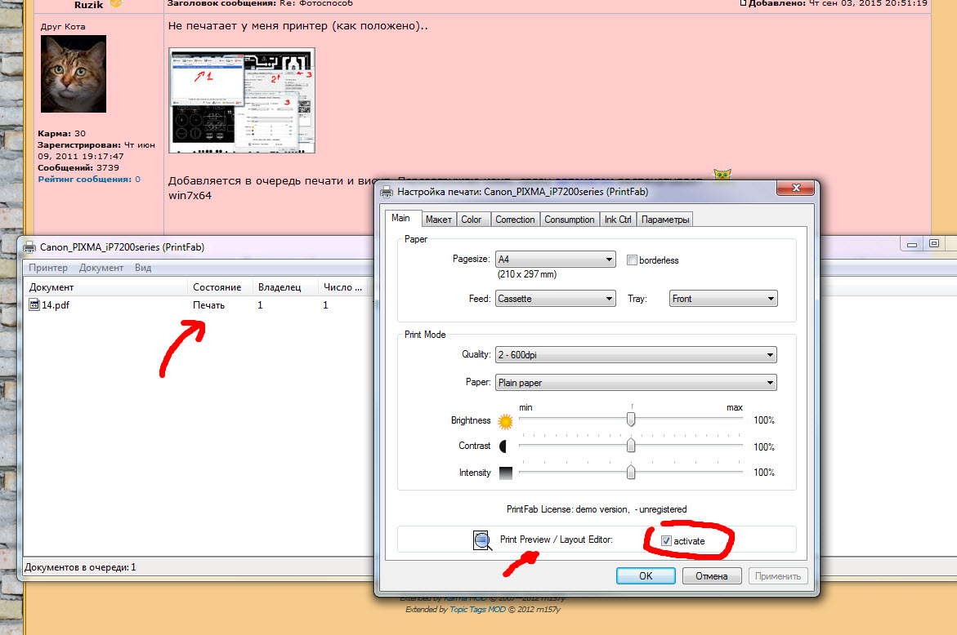Sort by the Состояние column header
This screenshot has height=635, width=957.
pyautogui.click(x=221, y=287)
